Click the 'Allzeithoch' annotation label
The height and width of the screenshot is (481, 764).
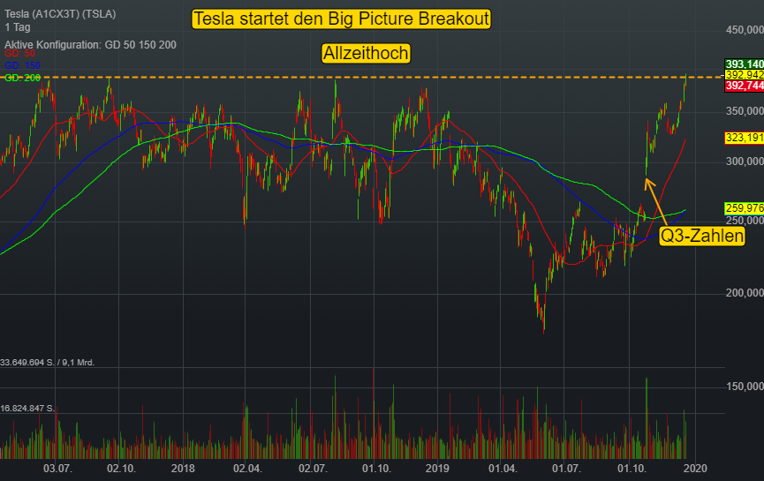(x=366, y=53)
